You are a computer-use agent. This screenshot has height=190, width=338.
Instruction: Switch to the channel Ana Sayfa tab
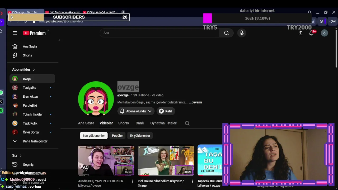click(x=86, y=123)
